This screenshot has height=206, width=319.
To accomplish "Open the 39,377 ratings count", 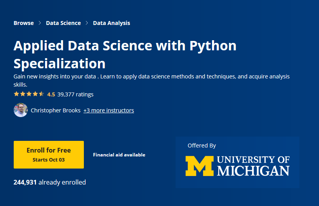I will pyautogui.click(x=75, y=94).
